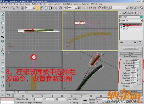Toggle Show End Result icon
The width and height of the screenshot is (144, 104).
(126, 43)
